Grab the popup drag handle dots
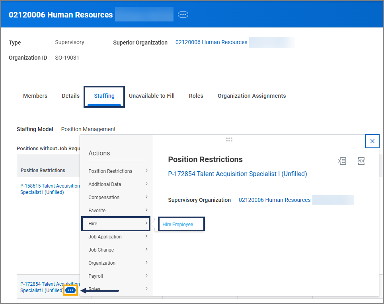The width and height of the screenshot is (384, 304). (229, 139)
